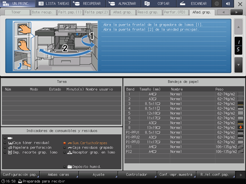
Task: Click the Depósito humid. container icon
Action: [69, 166]
